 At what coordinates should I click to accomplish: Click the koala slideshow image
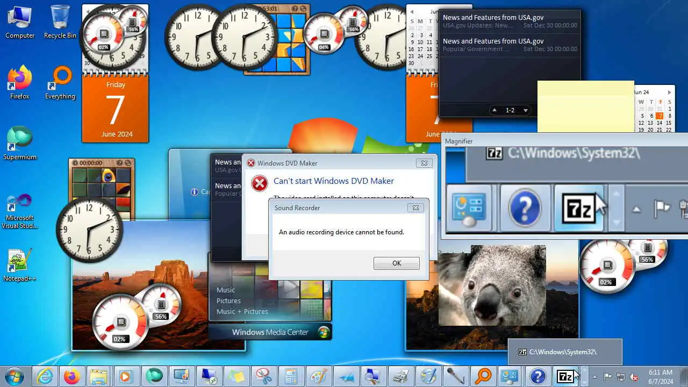[492, 285]
